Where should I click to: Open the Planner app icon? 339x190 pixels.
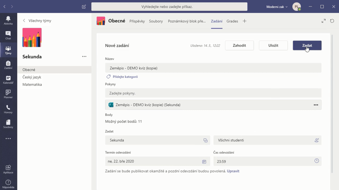8,94
